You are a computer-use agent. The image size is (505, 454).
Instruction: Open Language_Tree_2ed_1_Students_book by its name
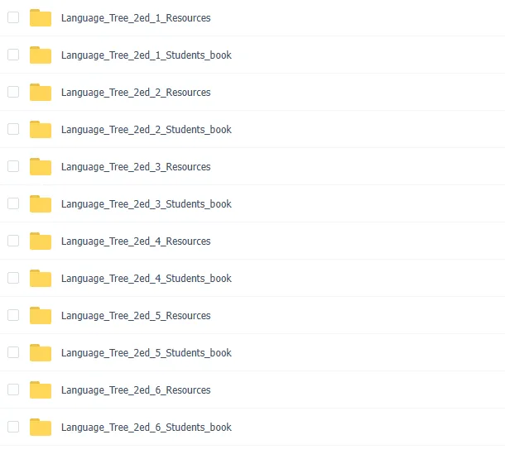147,55
